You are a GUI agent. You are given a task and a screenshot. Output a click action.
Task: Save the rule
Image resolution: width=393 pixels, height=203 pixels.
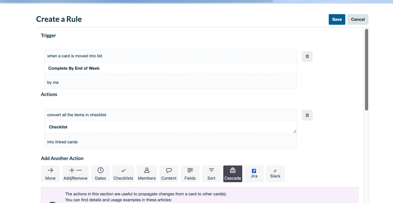[337, 20]
